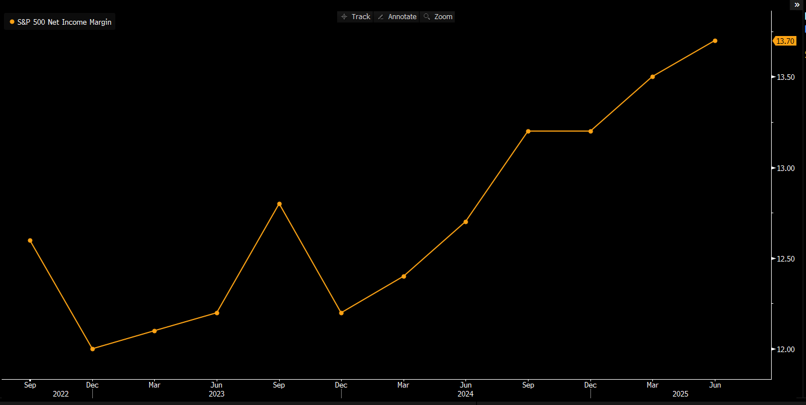
Task: Click the last Mar label on the x-axis
Action: [652, 385]
